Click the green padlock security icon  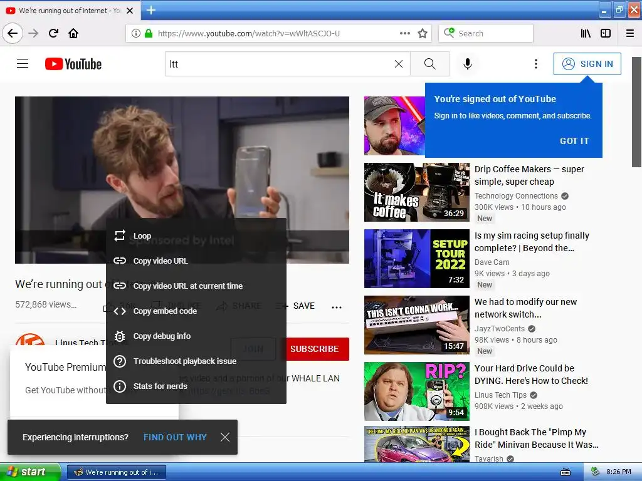(149, 33)
